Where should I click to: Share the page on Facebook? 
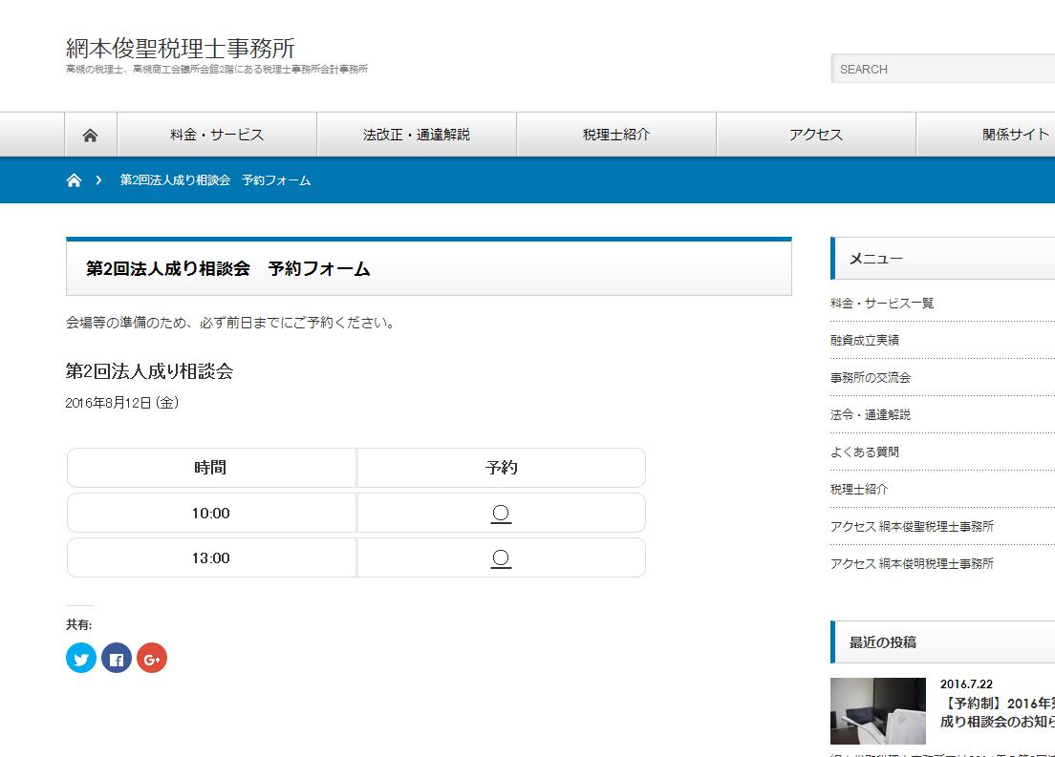coord(117,658)
